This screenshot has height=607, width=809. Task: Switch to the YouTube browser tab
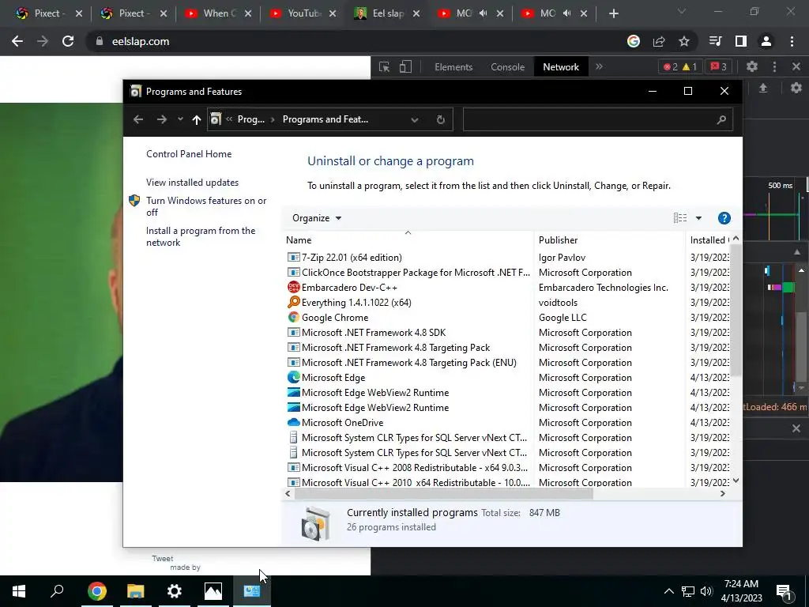(303, 13)
